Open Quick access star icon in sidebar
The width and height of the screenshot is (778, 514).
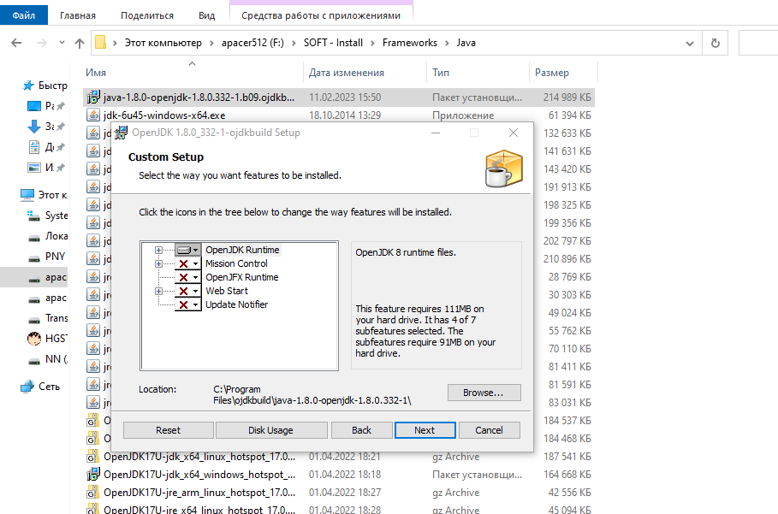[x=29, y=86]
